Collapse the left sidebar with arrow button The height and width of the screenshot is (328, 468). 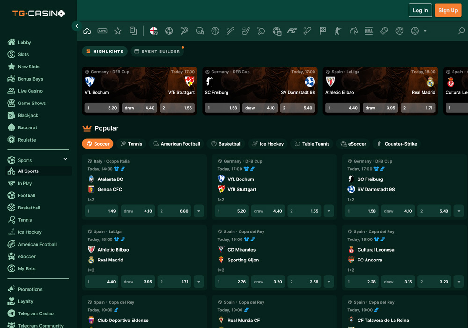(77, 26)
